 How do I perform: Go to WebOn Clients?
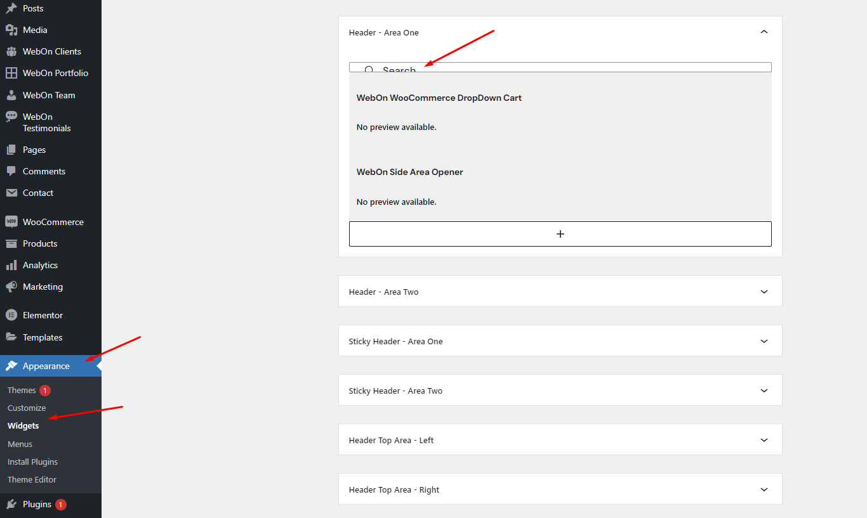pyautogui.click(x=52, y=51)
